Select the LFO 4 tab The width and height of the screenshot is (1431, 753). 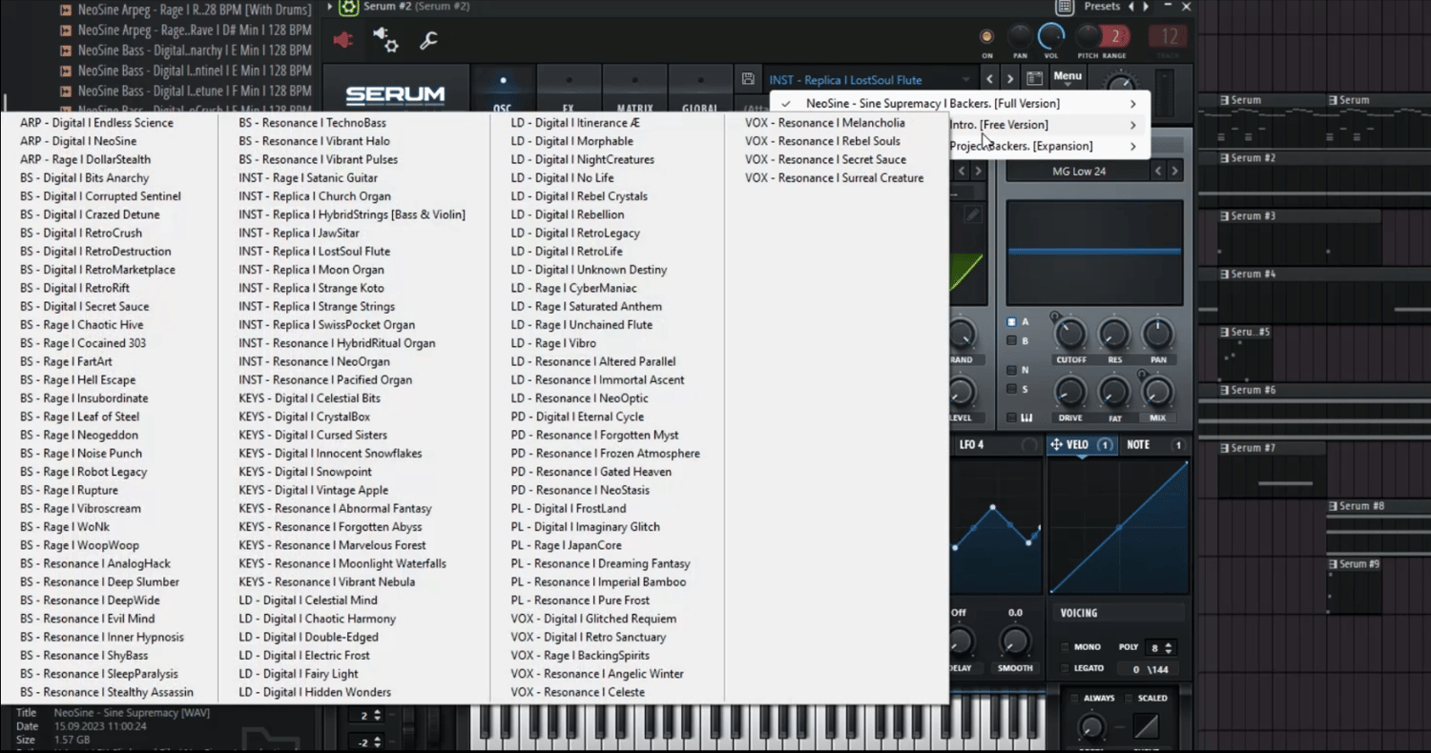[x=971, y=445]
